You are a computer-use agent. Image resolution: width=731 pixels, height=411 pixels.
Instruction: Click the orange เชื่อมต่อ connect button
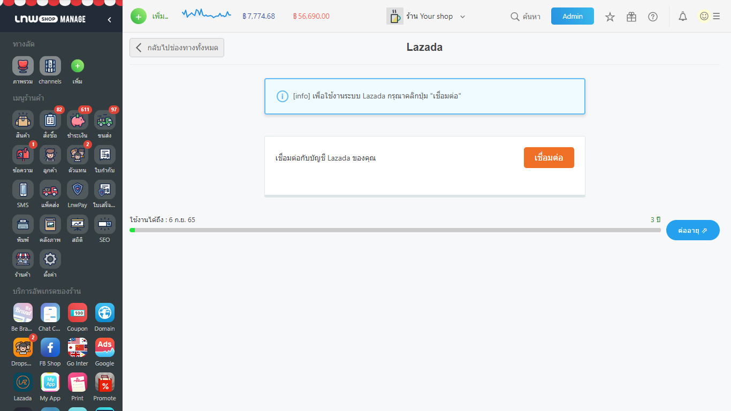coord(549,158)
